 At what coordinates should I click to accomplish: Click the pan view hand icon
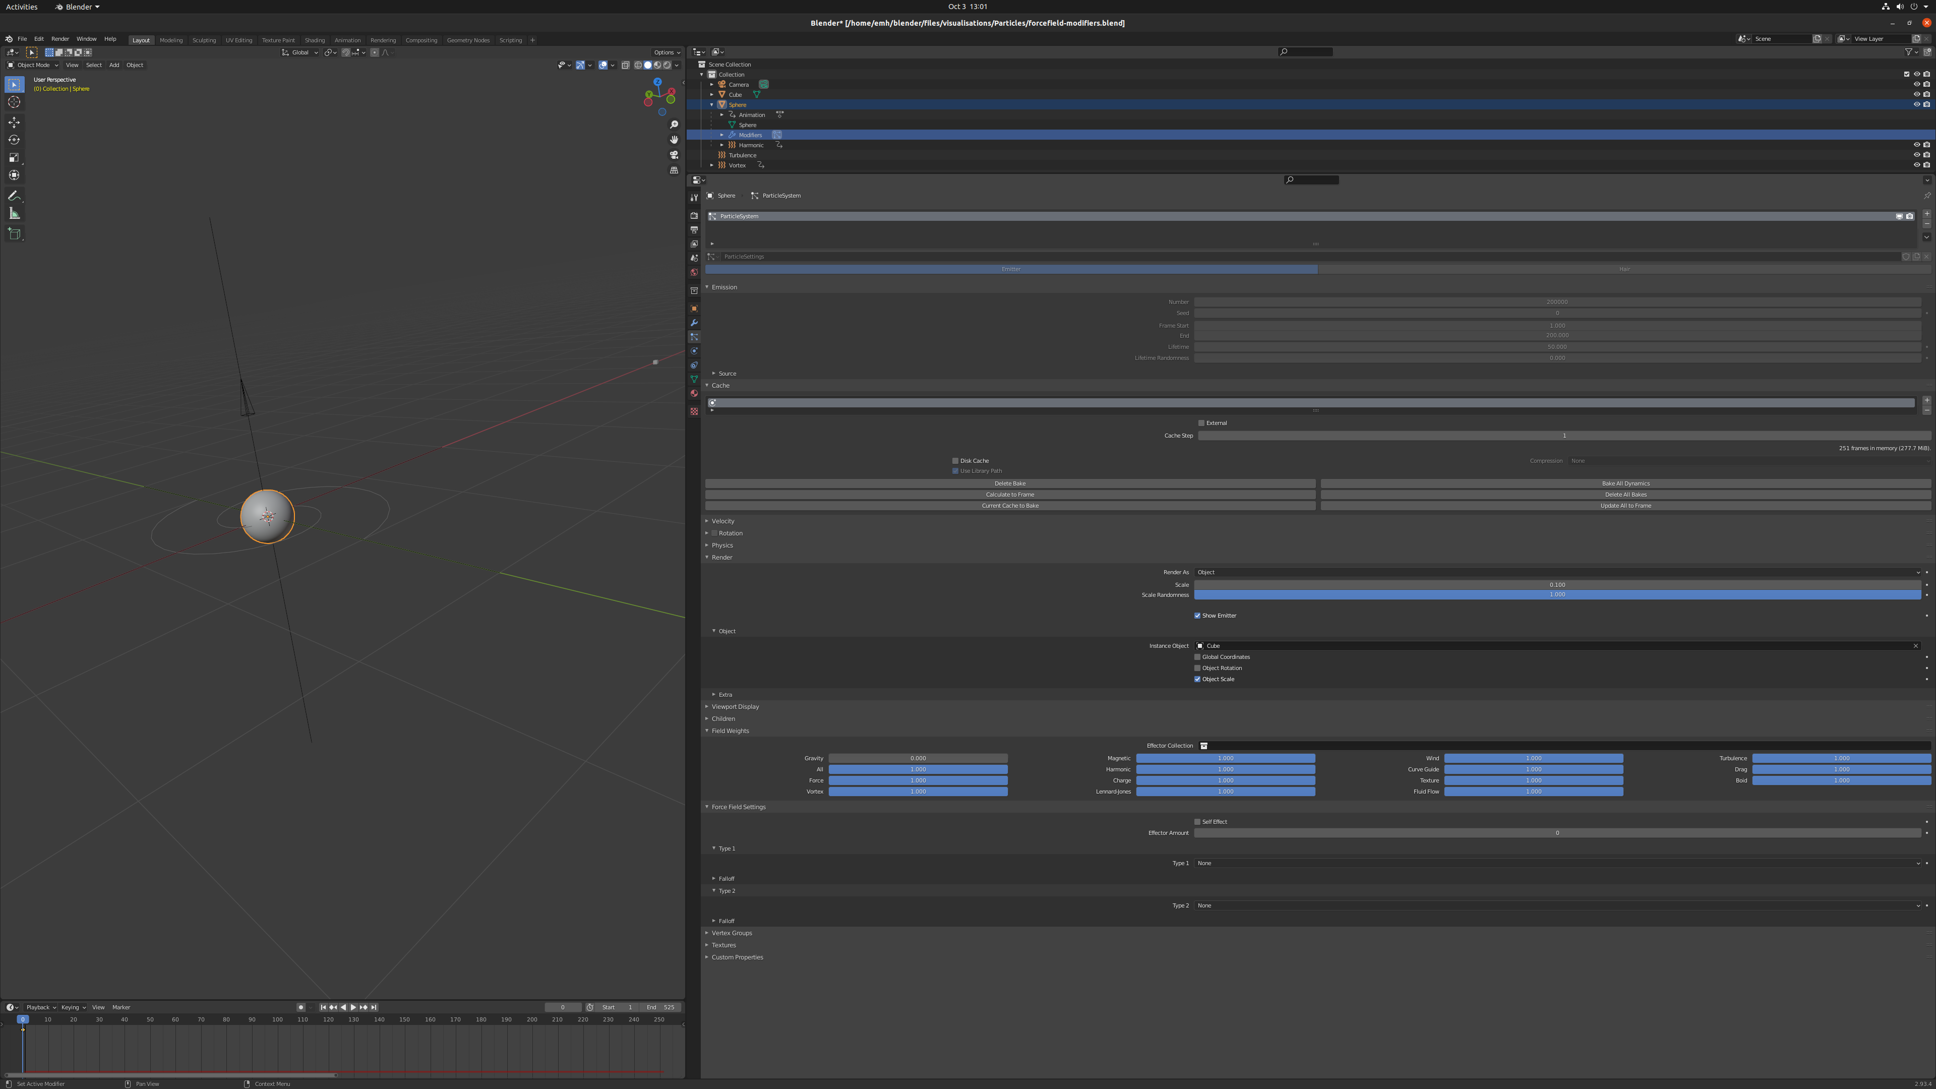pos(674,140)
